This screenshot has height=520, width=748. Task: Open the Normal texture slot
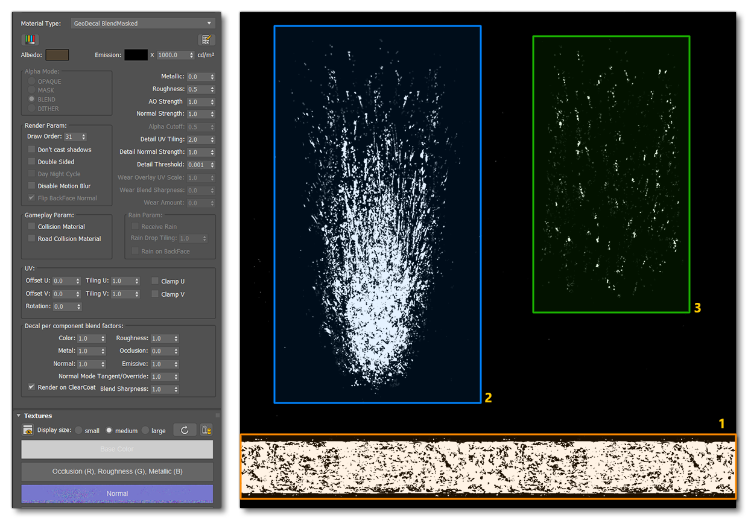click(117, 493)
